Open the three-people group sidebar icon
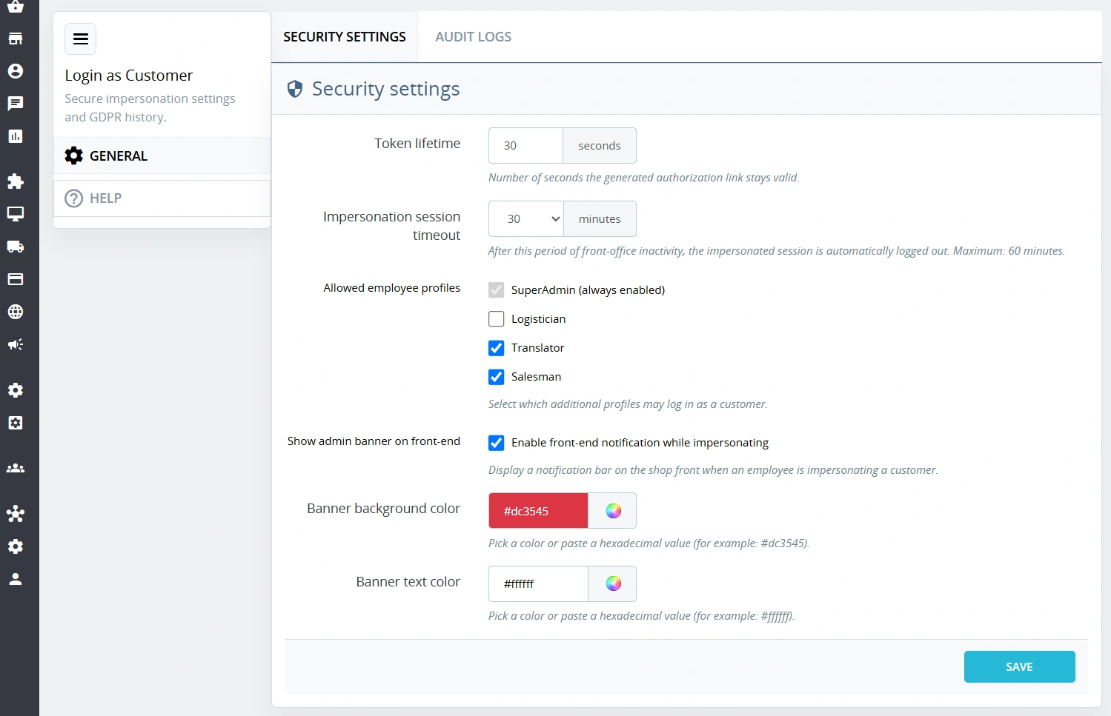 (16, 468)
